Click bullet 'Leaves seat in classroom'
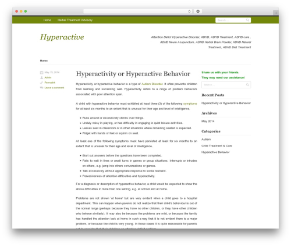This screenshot has width=291, height=246. 137,128
